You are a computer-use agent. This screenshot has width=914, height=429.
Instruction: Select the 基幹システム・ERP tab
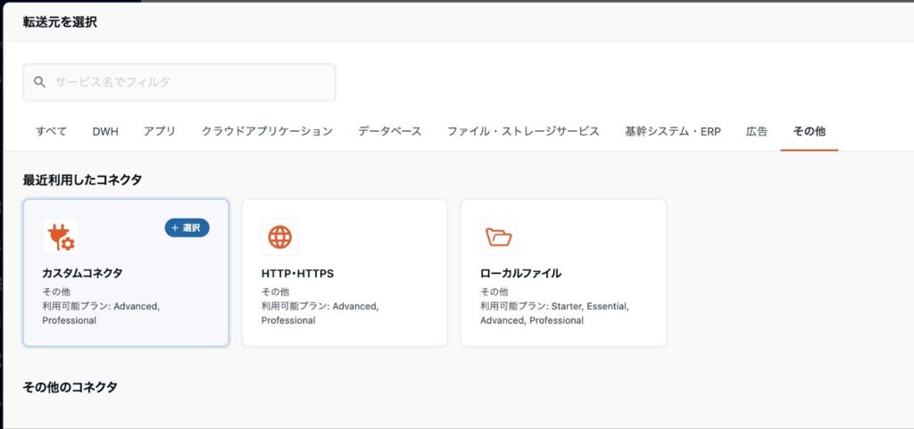point(672,131)
